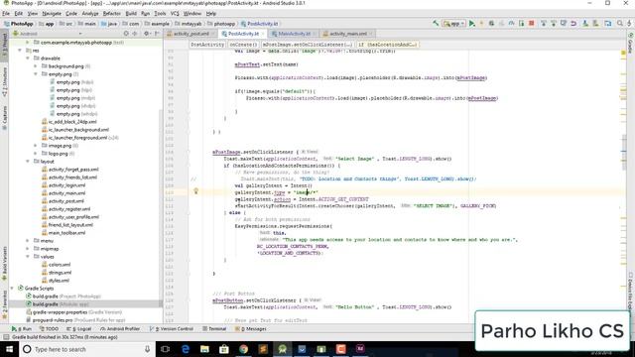
Task: Select colors.xml in values
Action: pos(57,265)
